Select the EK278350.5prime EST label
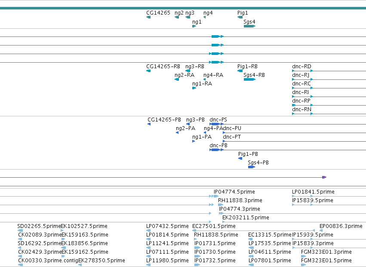Image resolution: width=366 pixels, height=267 pixels. (x=102, y=261)
